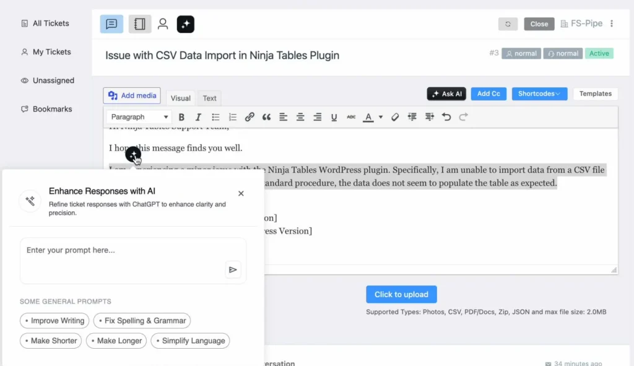The width and height of the screenshot is (634, 366).
Task: Click the black AI sparkle icon in header
Action: coord(186,24)
